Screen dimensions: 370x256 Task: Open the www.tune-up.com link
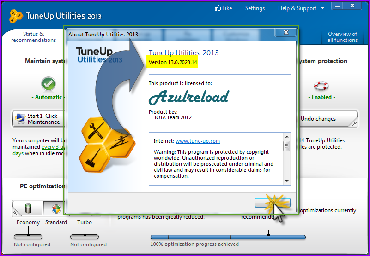[198, 141]
